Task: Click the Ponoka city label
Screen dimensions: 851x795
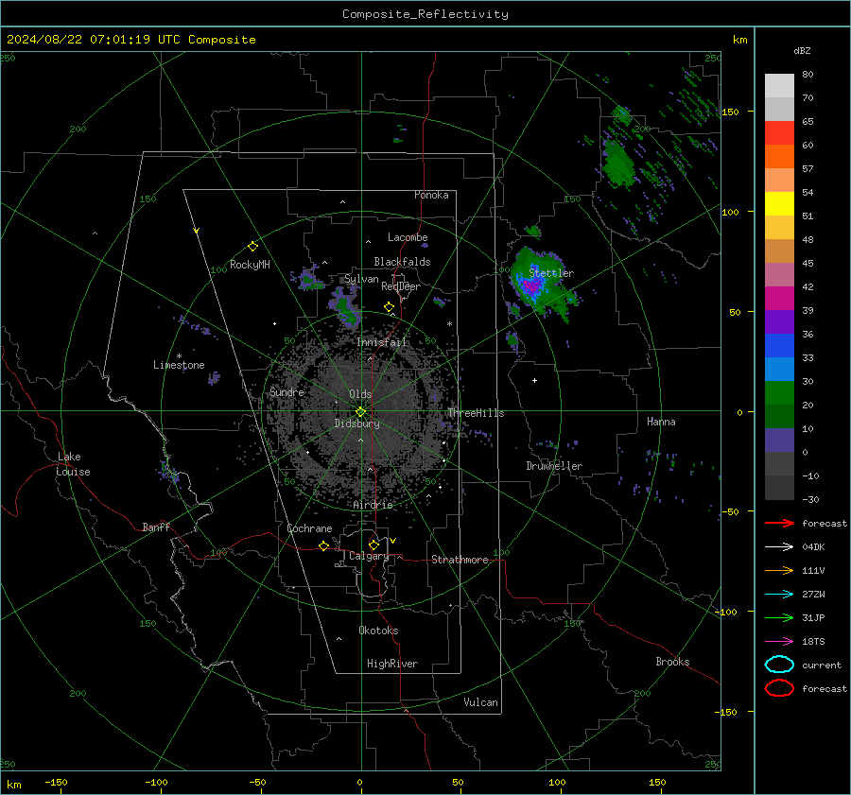Action: click(x=431, y=195)
